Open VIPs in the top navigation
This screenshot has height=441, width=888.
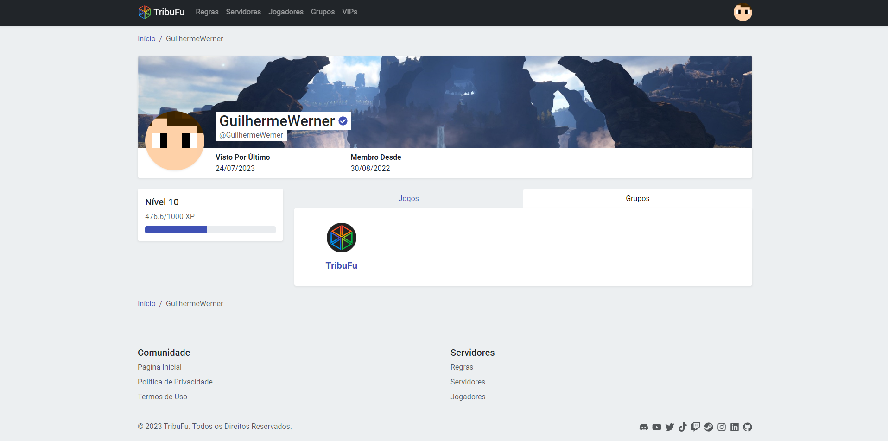350,12
